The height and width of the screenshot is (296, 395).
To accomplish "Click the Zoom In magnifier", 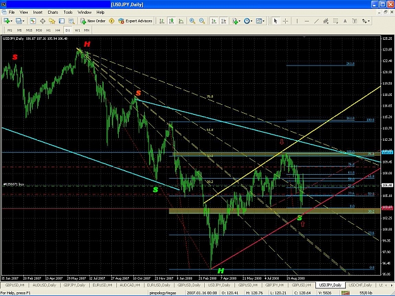I will [192, 21].
